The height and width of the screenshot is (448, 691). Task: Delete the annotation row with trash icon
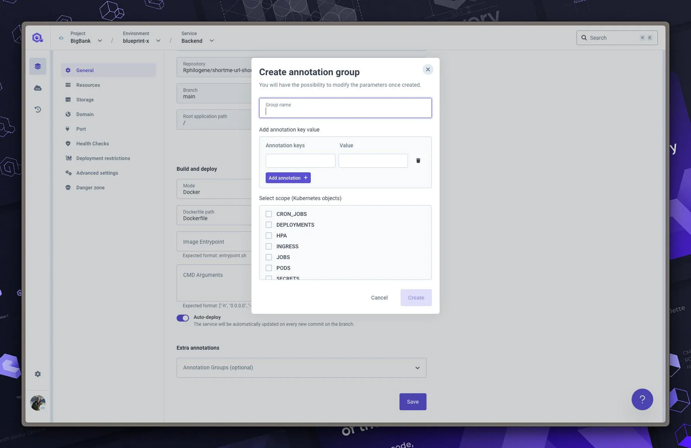[x=418, y=160]
